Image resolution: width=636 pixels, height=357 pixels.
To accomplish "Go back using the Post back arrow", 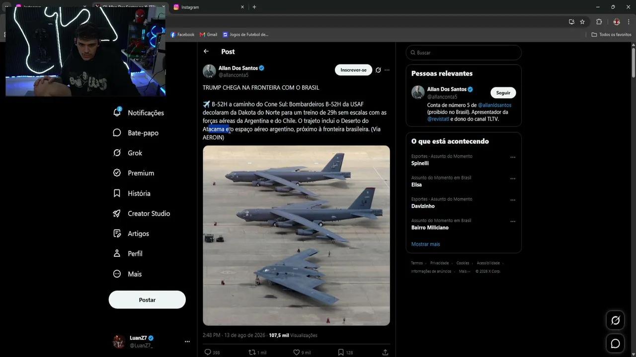I will point(206,52).
